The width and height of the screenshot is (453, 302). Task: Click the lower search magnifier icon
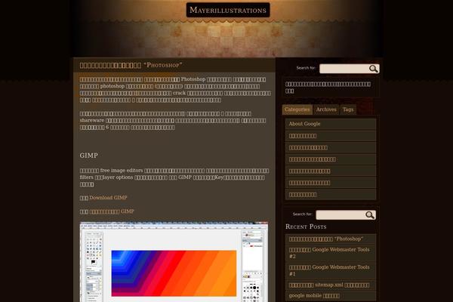point(370,214)
